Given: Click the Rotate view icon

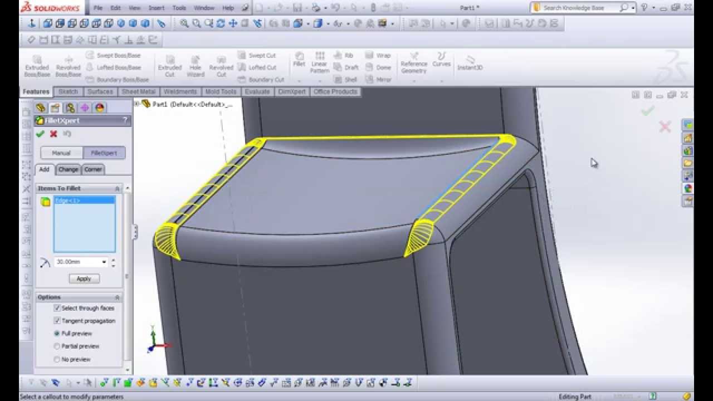Looking at the screenshot, I should [x=221, y=23].
